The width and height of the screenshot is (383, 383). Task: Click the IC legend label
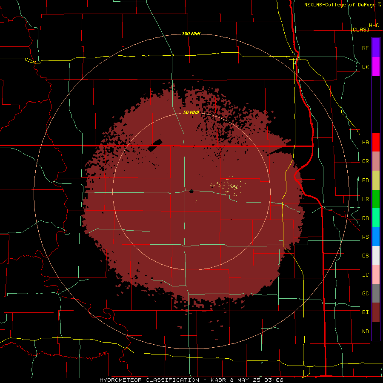[x=365, y=275]
